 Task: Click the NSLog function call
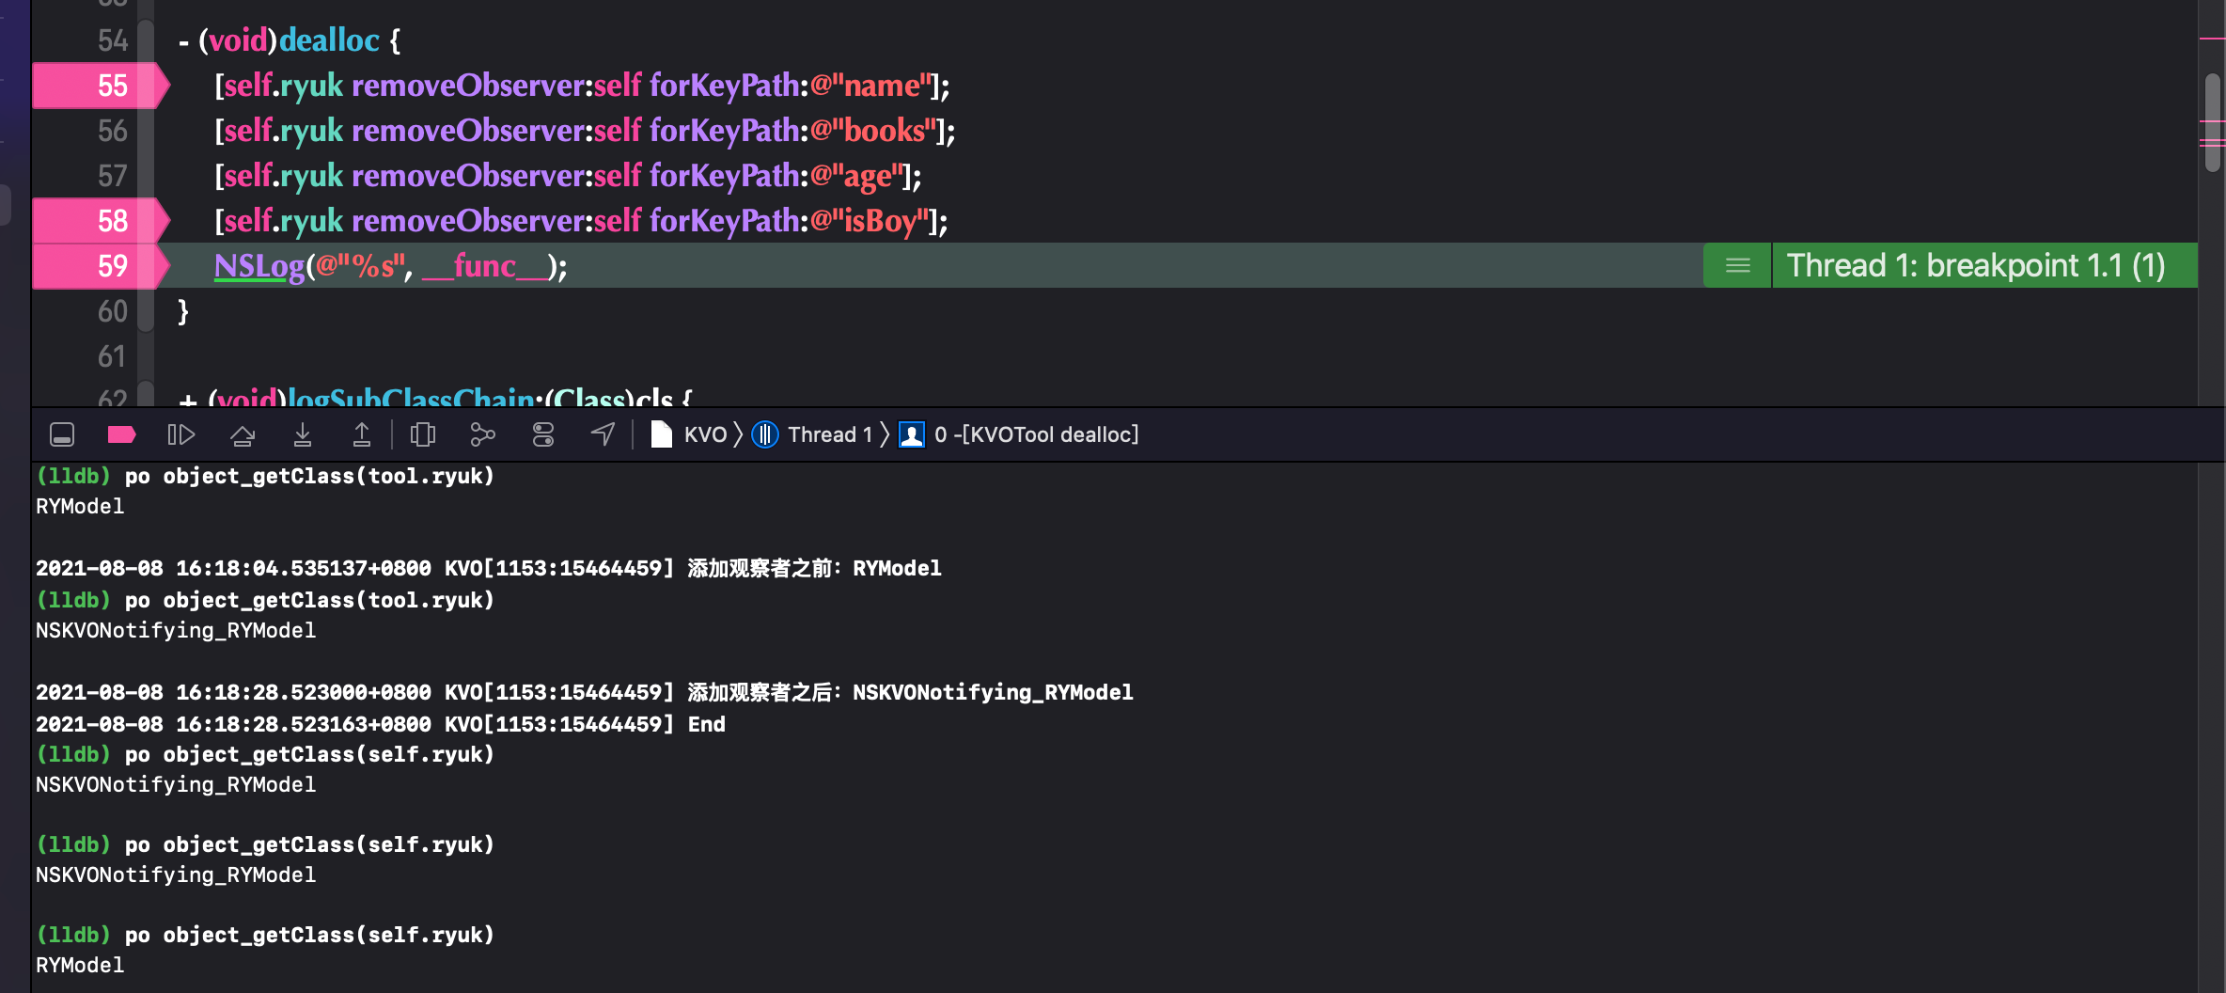pos(259,266)
